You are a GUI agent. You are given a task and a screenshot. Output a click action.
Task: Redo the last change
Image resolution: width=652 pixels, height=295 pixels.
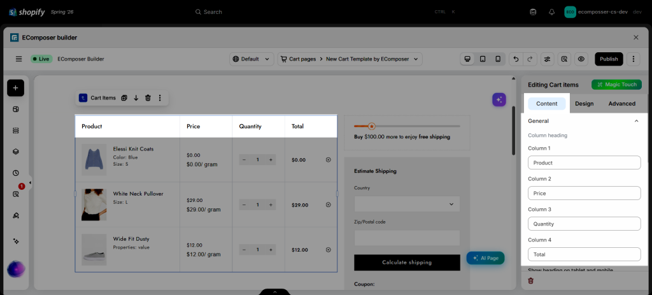530,59
